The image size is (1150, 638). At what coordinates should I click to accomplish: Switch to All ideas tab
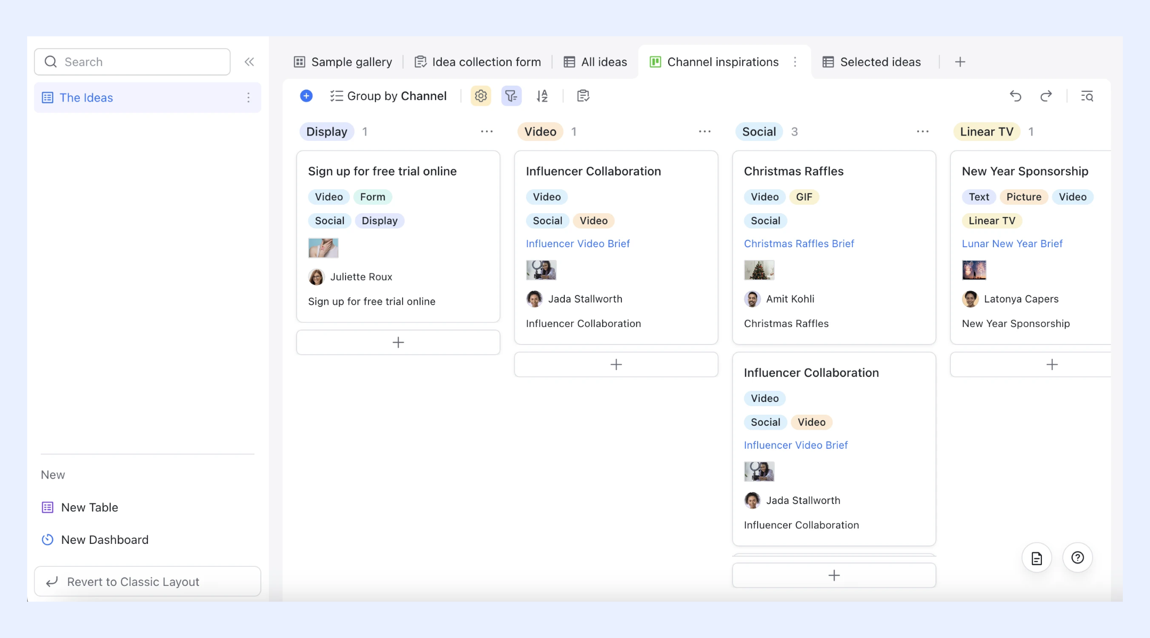click(x=595, y=62)
